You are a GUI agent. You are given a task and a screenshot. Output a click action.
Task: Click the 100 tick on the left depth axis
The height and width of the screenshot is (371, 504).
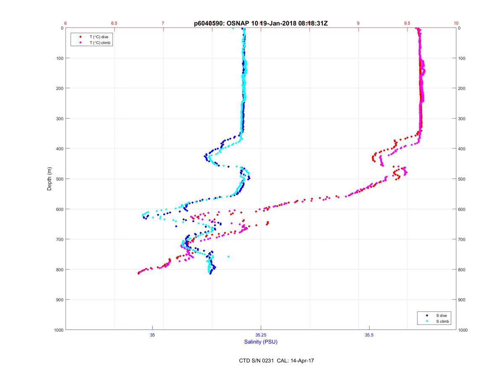point(59,58)
